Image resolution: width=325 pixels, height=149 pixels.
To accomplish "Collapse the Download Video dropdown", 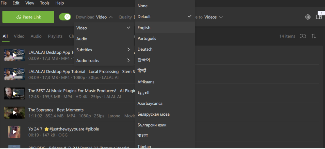I will pos(94,17).
